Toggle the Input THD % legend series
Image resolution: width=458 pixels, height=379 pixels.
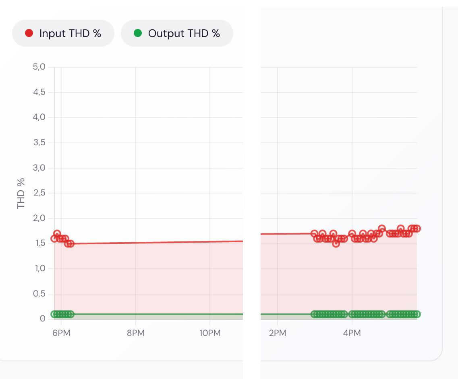click(x=63, y=33)
